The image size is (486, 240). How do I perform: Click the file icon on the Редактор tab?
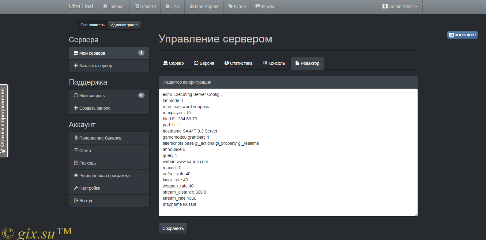pos(297,63)
